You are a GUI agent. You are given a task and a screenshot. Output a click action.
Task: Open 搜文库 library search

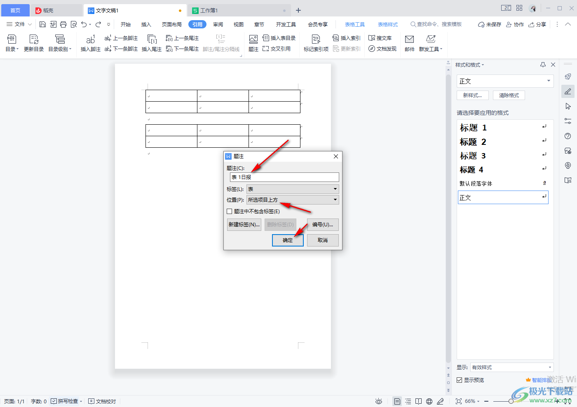click(380, 38)
